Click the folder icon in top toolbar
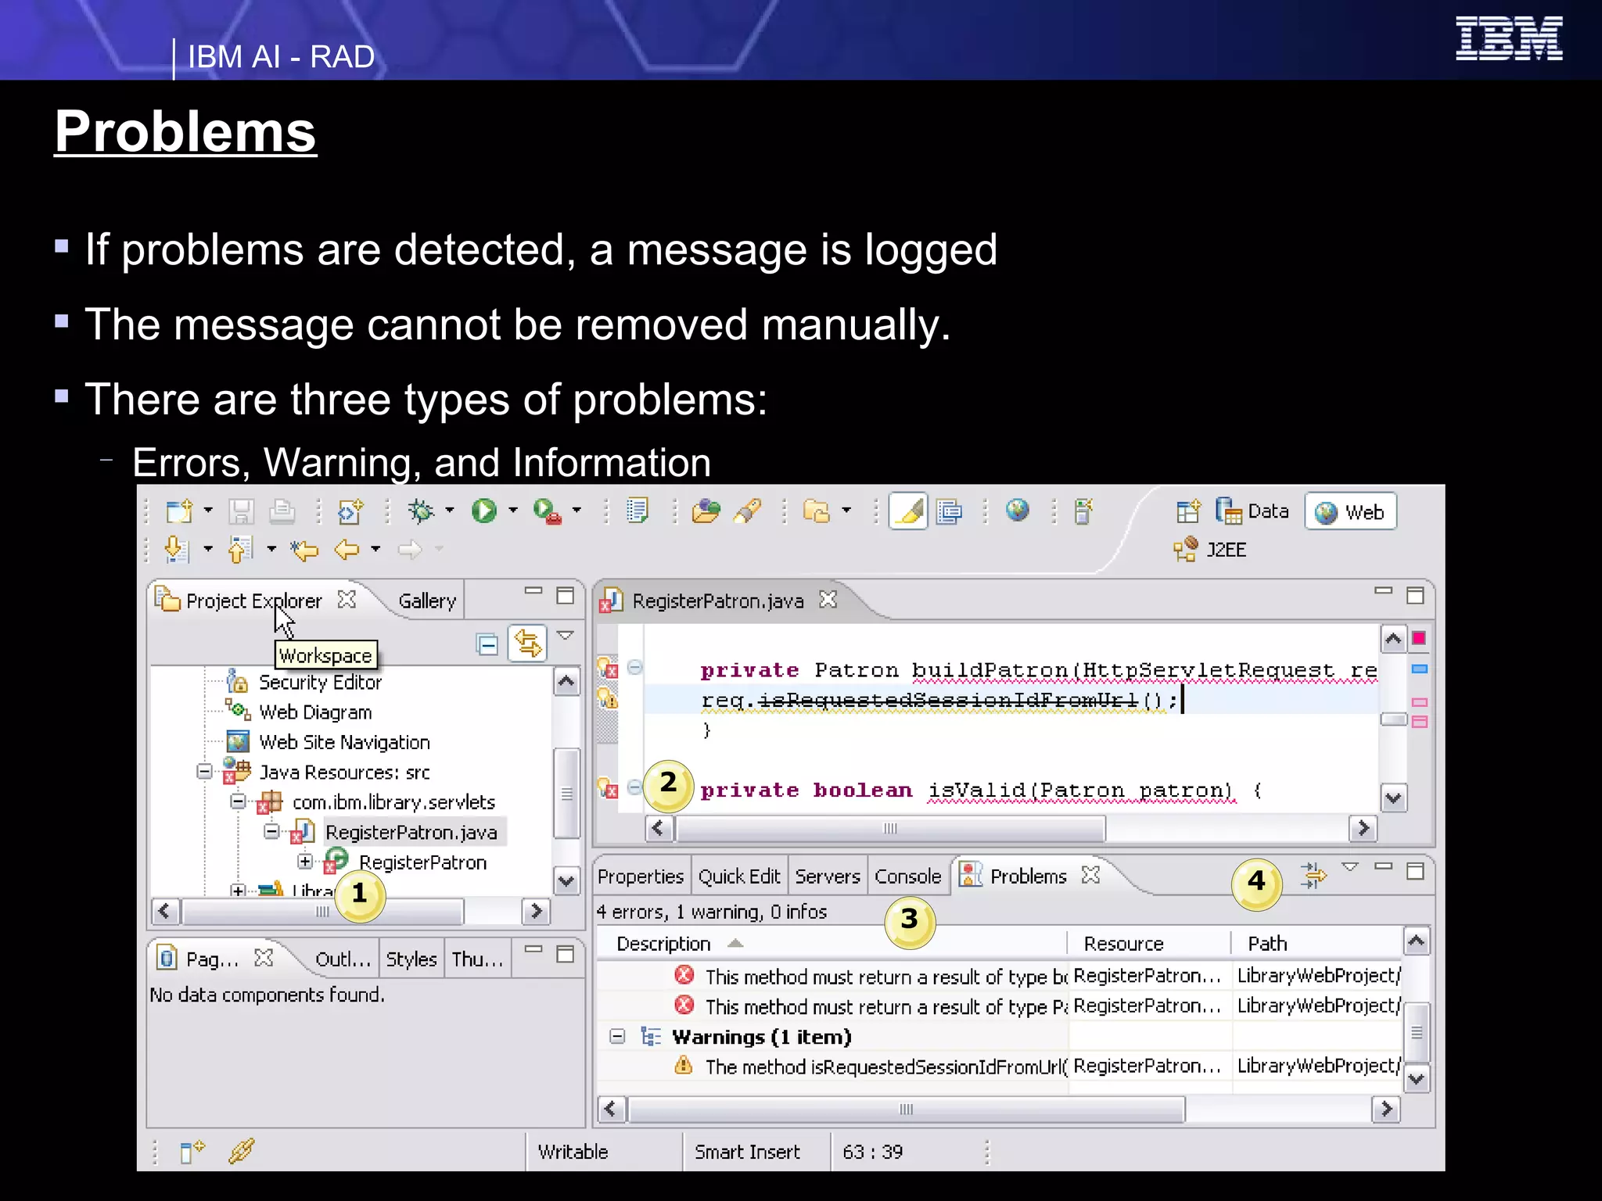Viewport: 1602px width, 1201px height. [816, 511]
